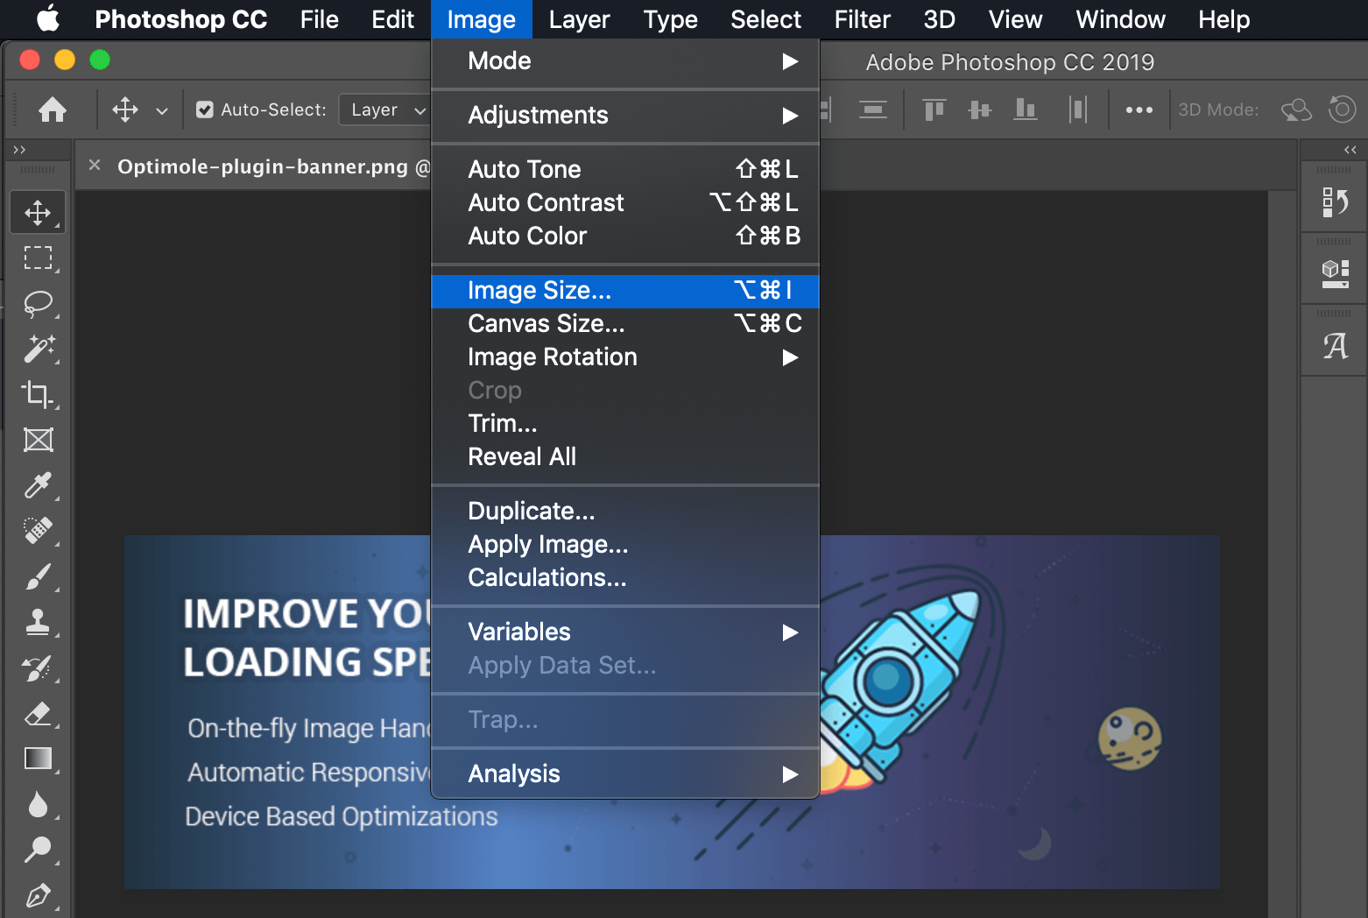
Task: Pick the Eyedropper tool
Action: (x=38, y=485)
